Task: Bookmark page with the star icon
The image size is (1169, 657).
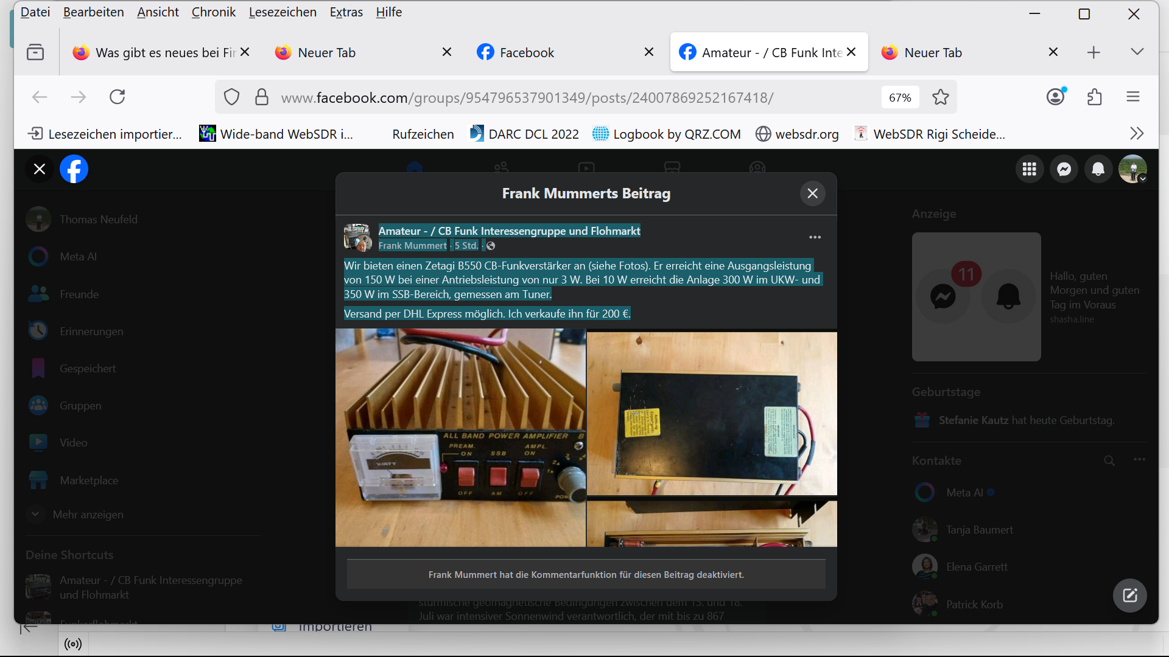Action: coord(941,97)
